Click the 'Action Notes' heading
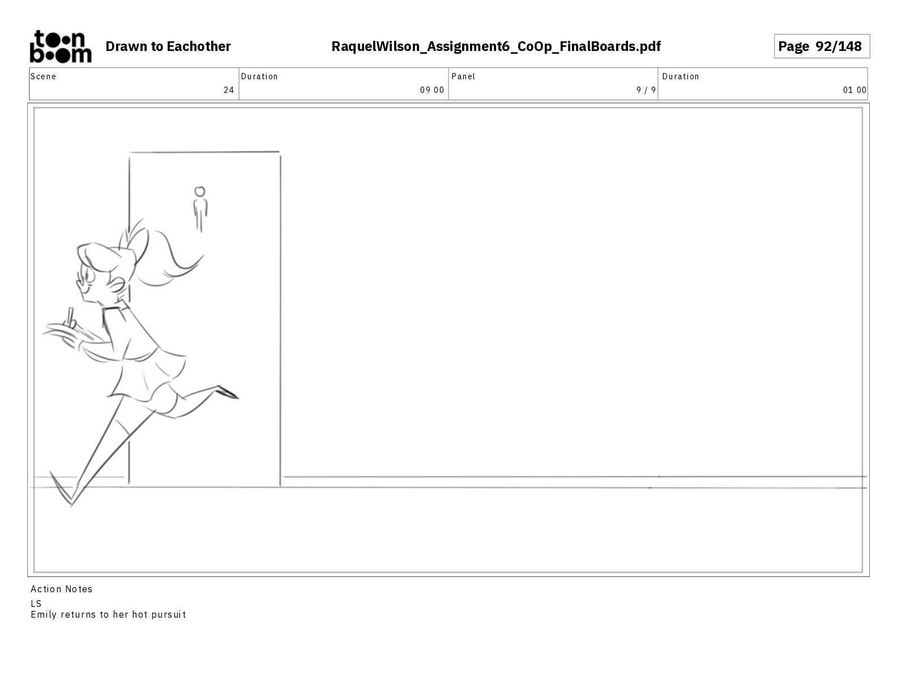This screenshot has width=897, height=693. pos(62,589)
